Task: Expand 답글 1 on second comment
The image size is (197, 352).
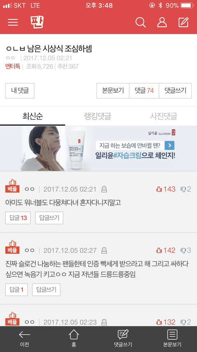Action: 16,290
